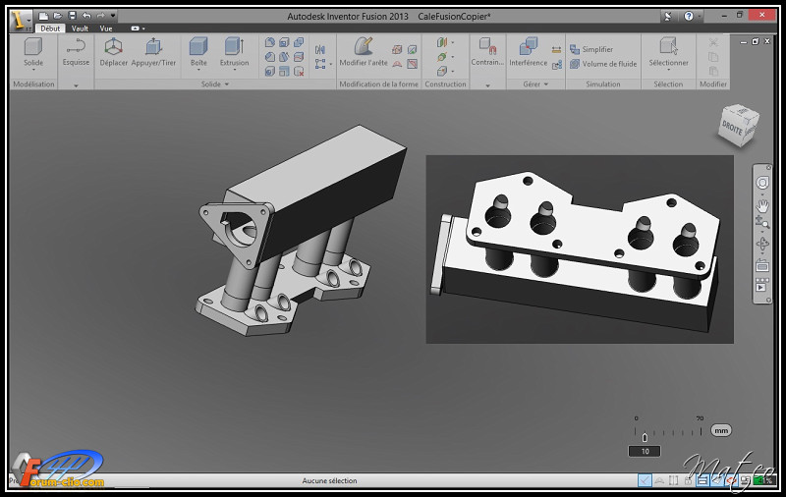Select the Déplacer triad tool
The width and height of the screenshot is (786, 497).
[113, 52]
